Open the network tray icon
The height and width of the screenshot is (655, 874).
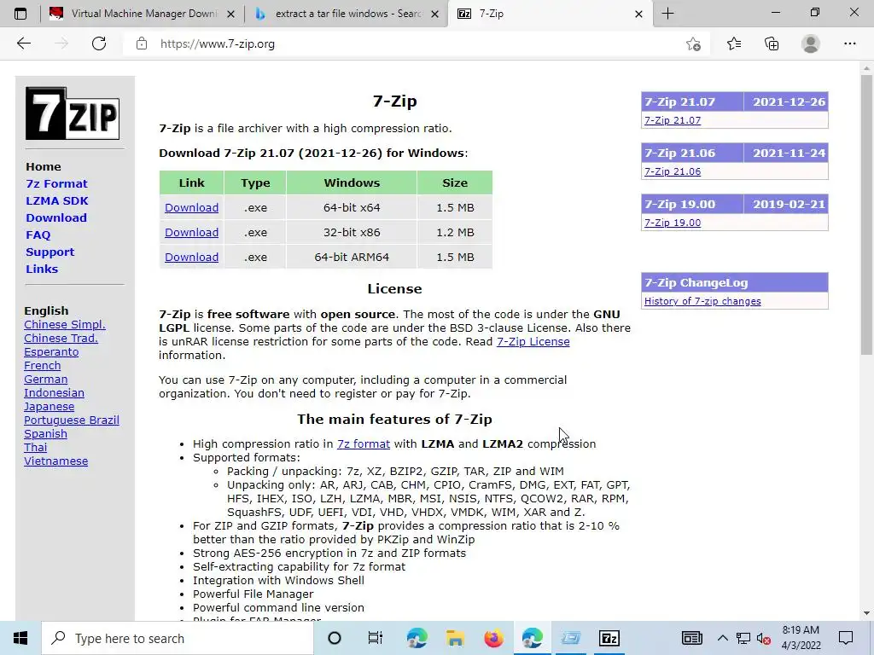click(743, 638)
